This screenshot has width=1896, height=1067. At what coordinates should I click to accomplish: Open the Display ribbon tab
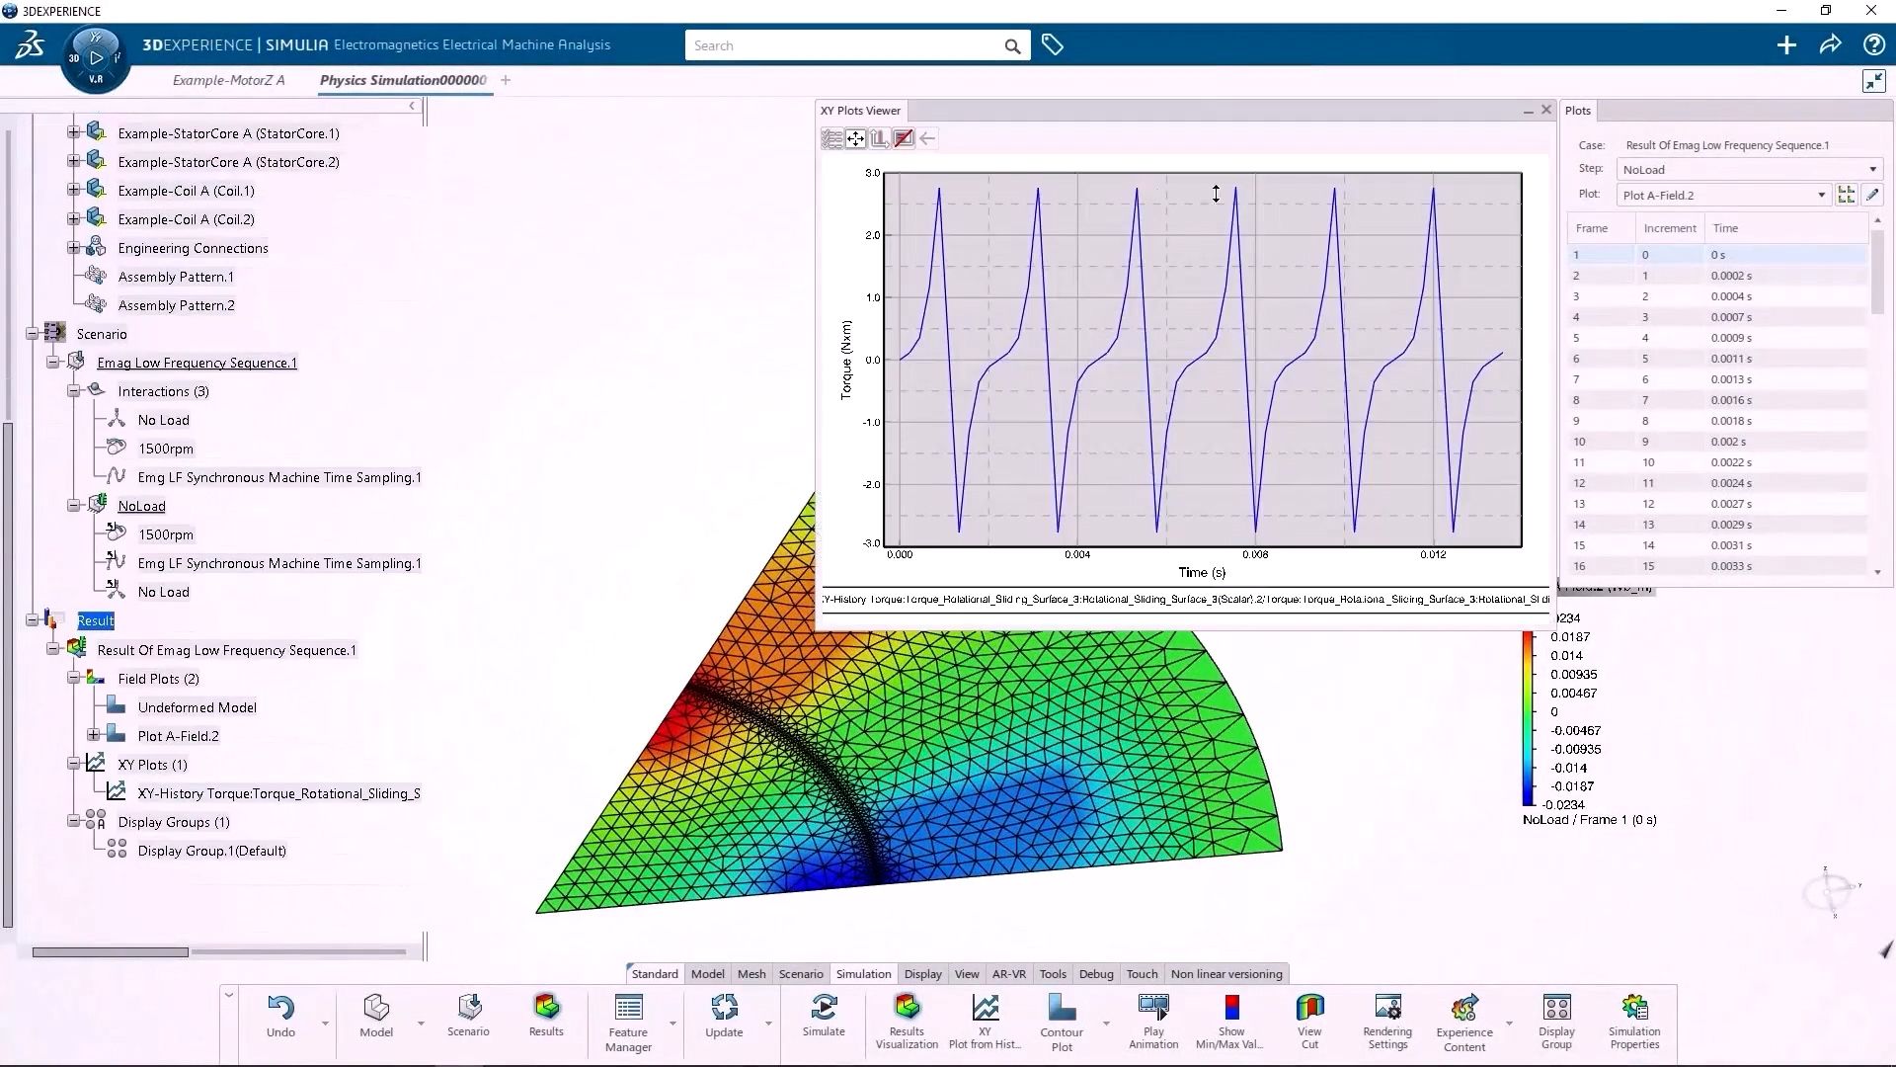(x=921, y=973)
